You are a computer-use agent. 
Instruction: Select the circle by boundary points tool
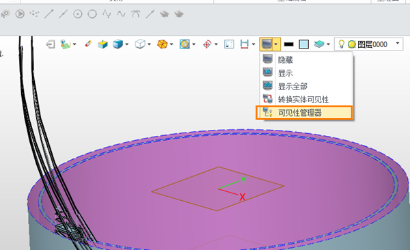pyautogui.click(x=92, y=14)
